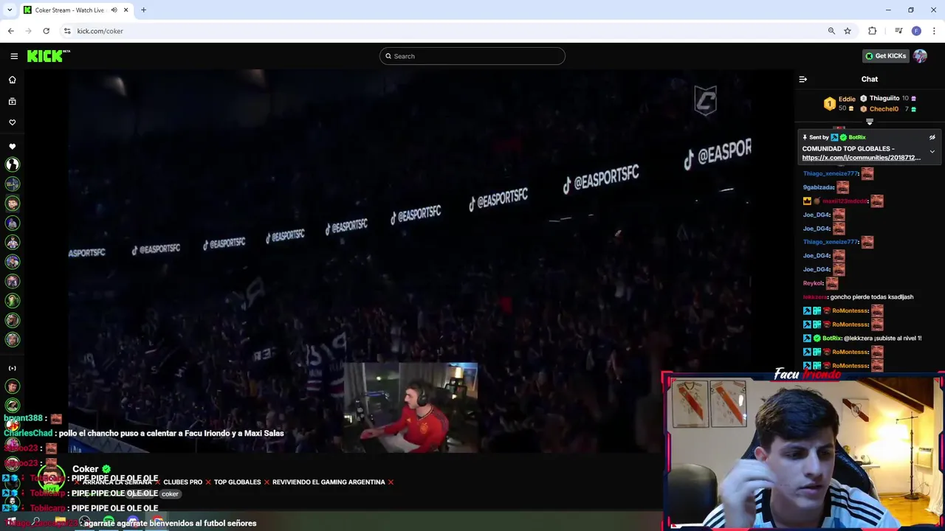This screenshot has height=531, width=945.
Task: Open browser extensions menu
Action: [873, 31]
